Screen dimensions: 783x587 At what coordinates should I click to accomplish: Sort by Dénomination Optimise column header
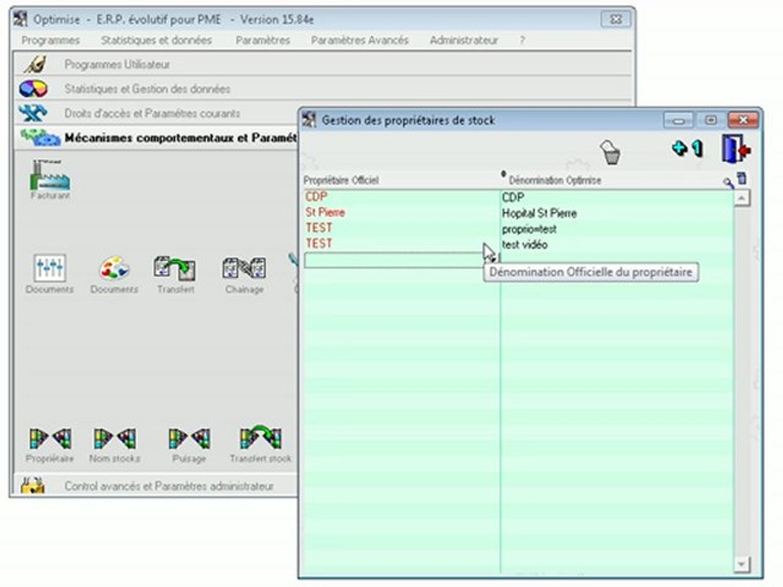click(555, 180)
